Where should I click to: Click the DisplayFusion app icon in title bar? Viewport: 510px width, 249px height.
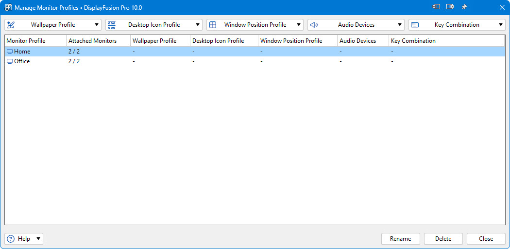pos(8,8)
